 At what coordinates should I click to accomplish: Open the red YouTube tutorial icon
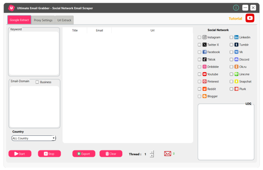(x=250, y=18)
